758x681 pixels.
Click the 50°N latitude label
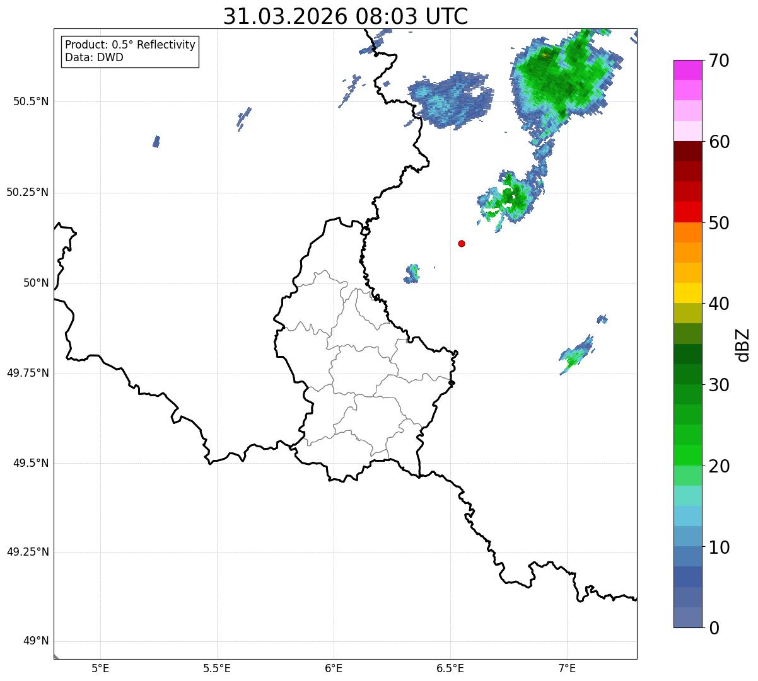tap(36, 283)
